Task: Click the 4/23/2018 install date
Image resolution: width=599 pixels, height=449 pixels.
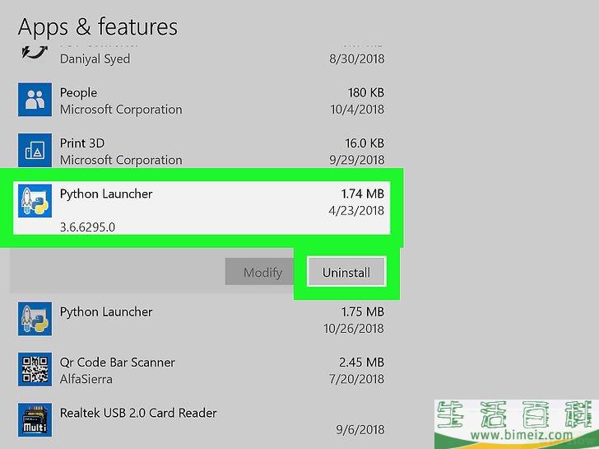Action: click(x=356, y=210)
